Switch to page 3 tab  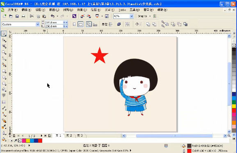[80, 135]
